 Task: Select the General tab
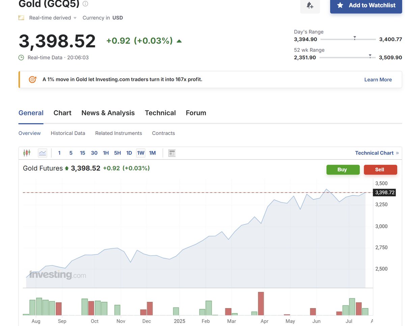click(x=31, y=113)
